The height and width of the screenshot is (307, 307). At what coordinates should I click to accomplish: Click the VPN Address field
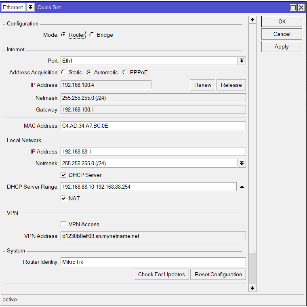click(x=153, y=236)
